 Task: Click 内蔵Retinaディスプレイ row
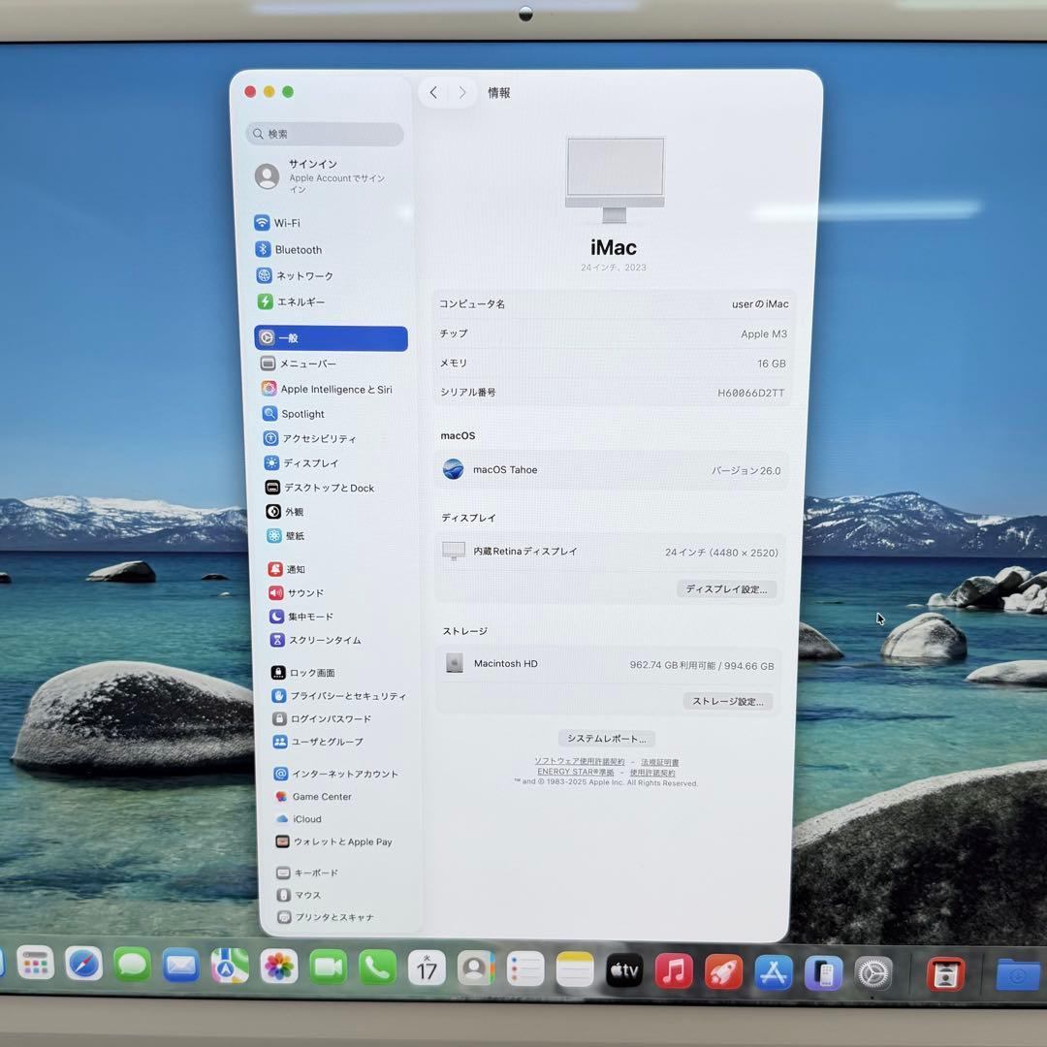coord(610,552)
